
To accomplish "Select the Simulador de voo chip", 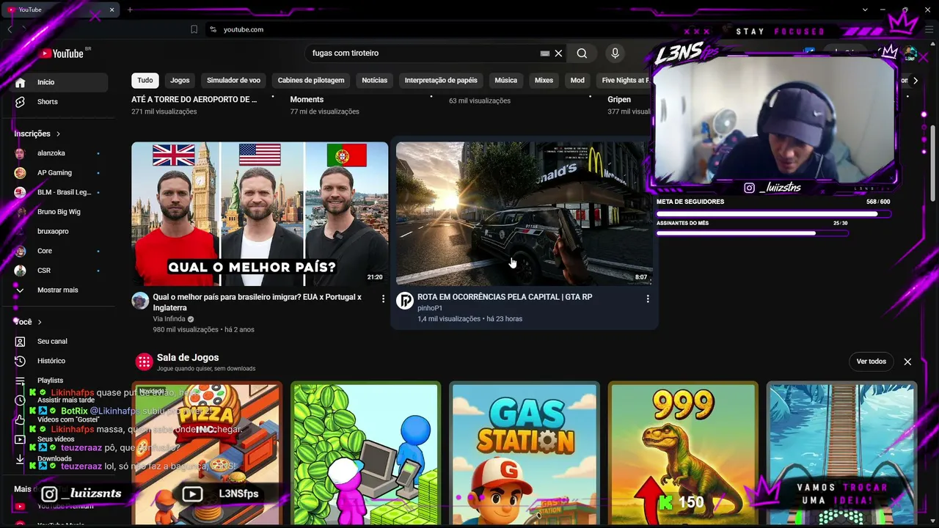I will pyautogui.click(x=233, y=81).
